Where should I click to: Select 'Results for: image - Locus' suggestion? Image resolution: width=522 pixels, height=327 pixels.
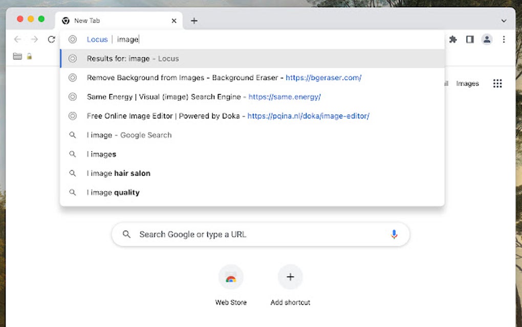coord(252,58)
